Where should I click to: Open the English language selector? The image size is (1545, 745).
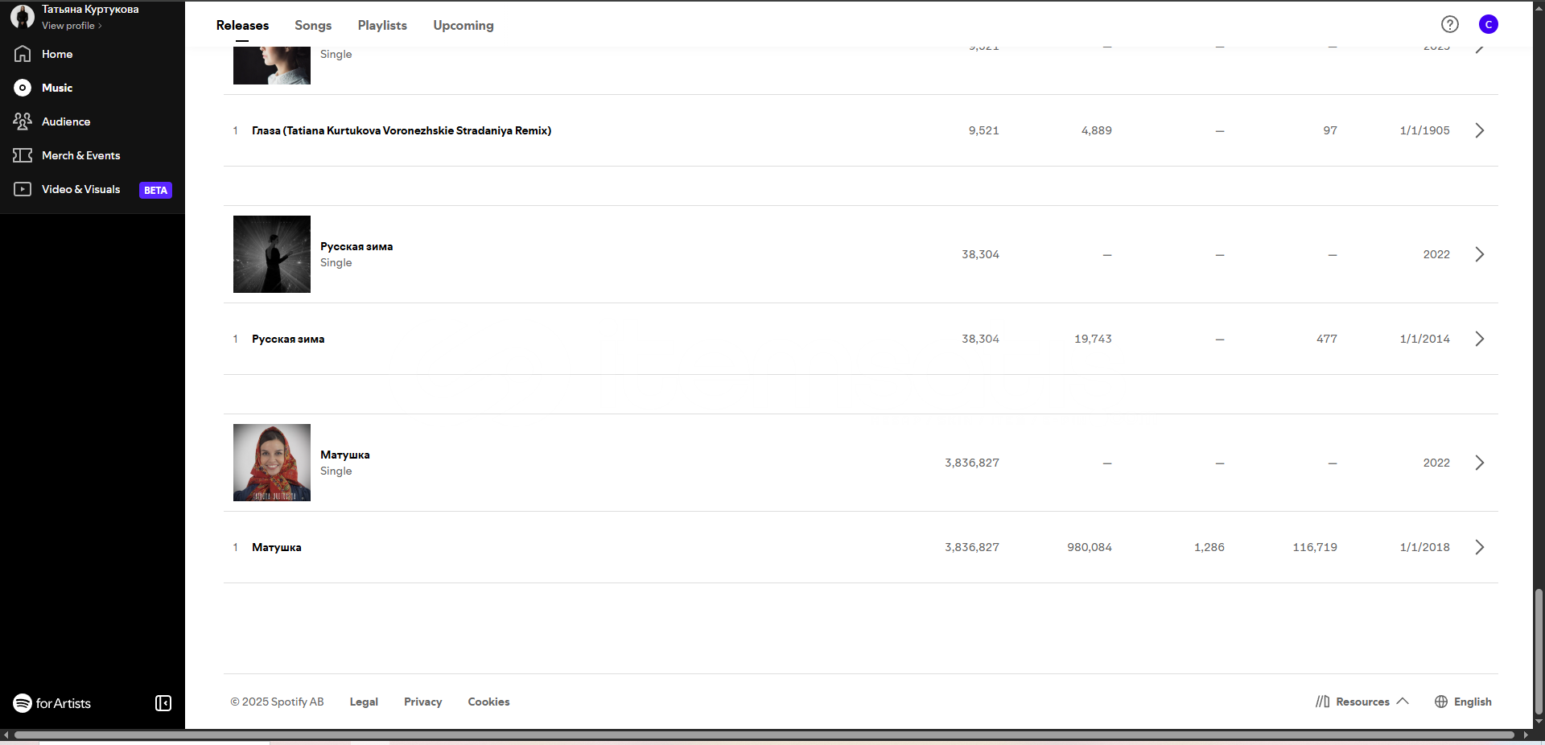tap(1463, 702)
